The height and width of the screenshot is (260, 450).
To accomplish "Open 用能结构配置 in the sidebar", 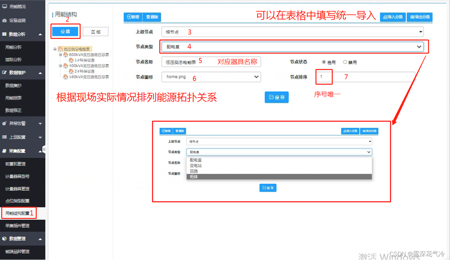I will click(x=17, y=213).
